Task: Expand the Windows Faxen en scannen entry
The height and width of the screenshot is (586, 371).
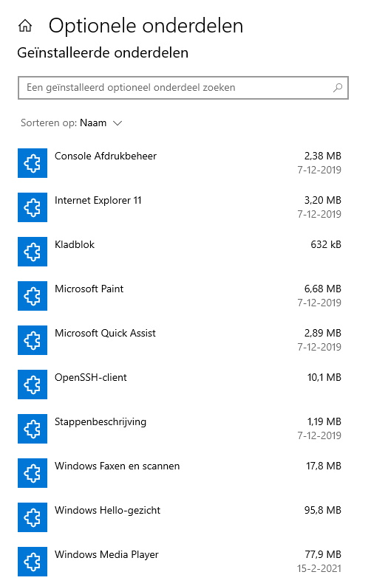Action: (x=180, y=473)
